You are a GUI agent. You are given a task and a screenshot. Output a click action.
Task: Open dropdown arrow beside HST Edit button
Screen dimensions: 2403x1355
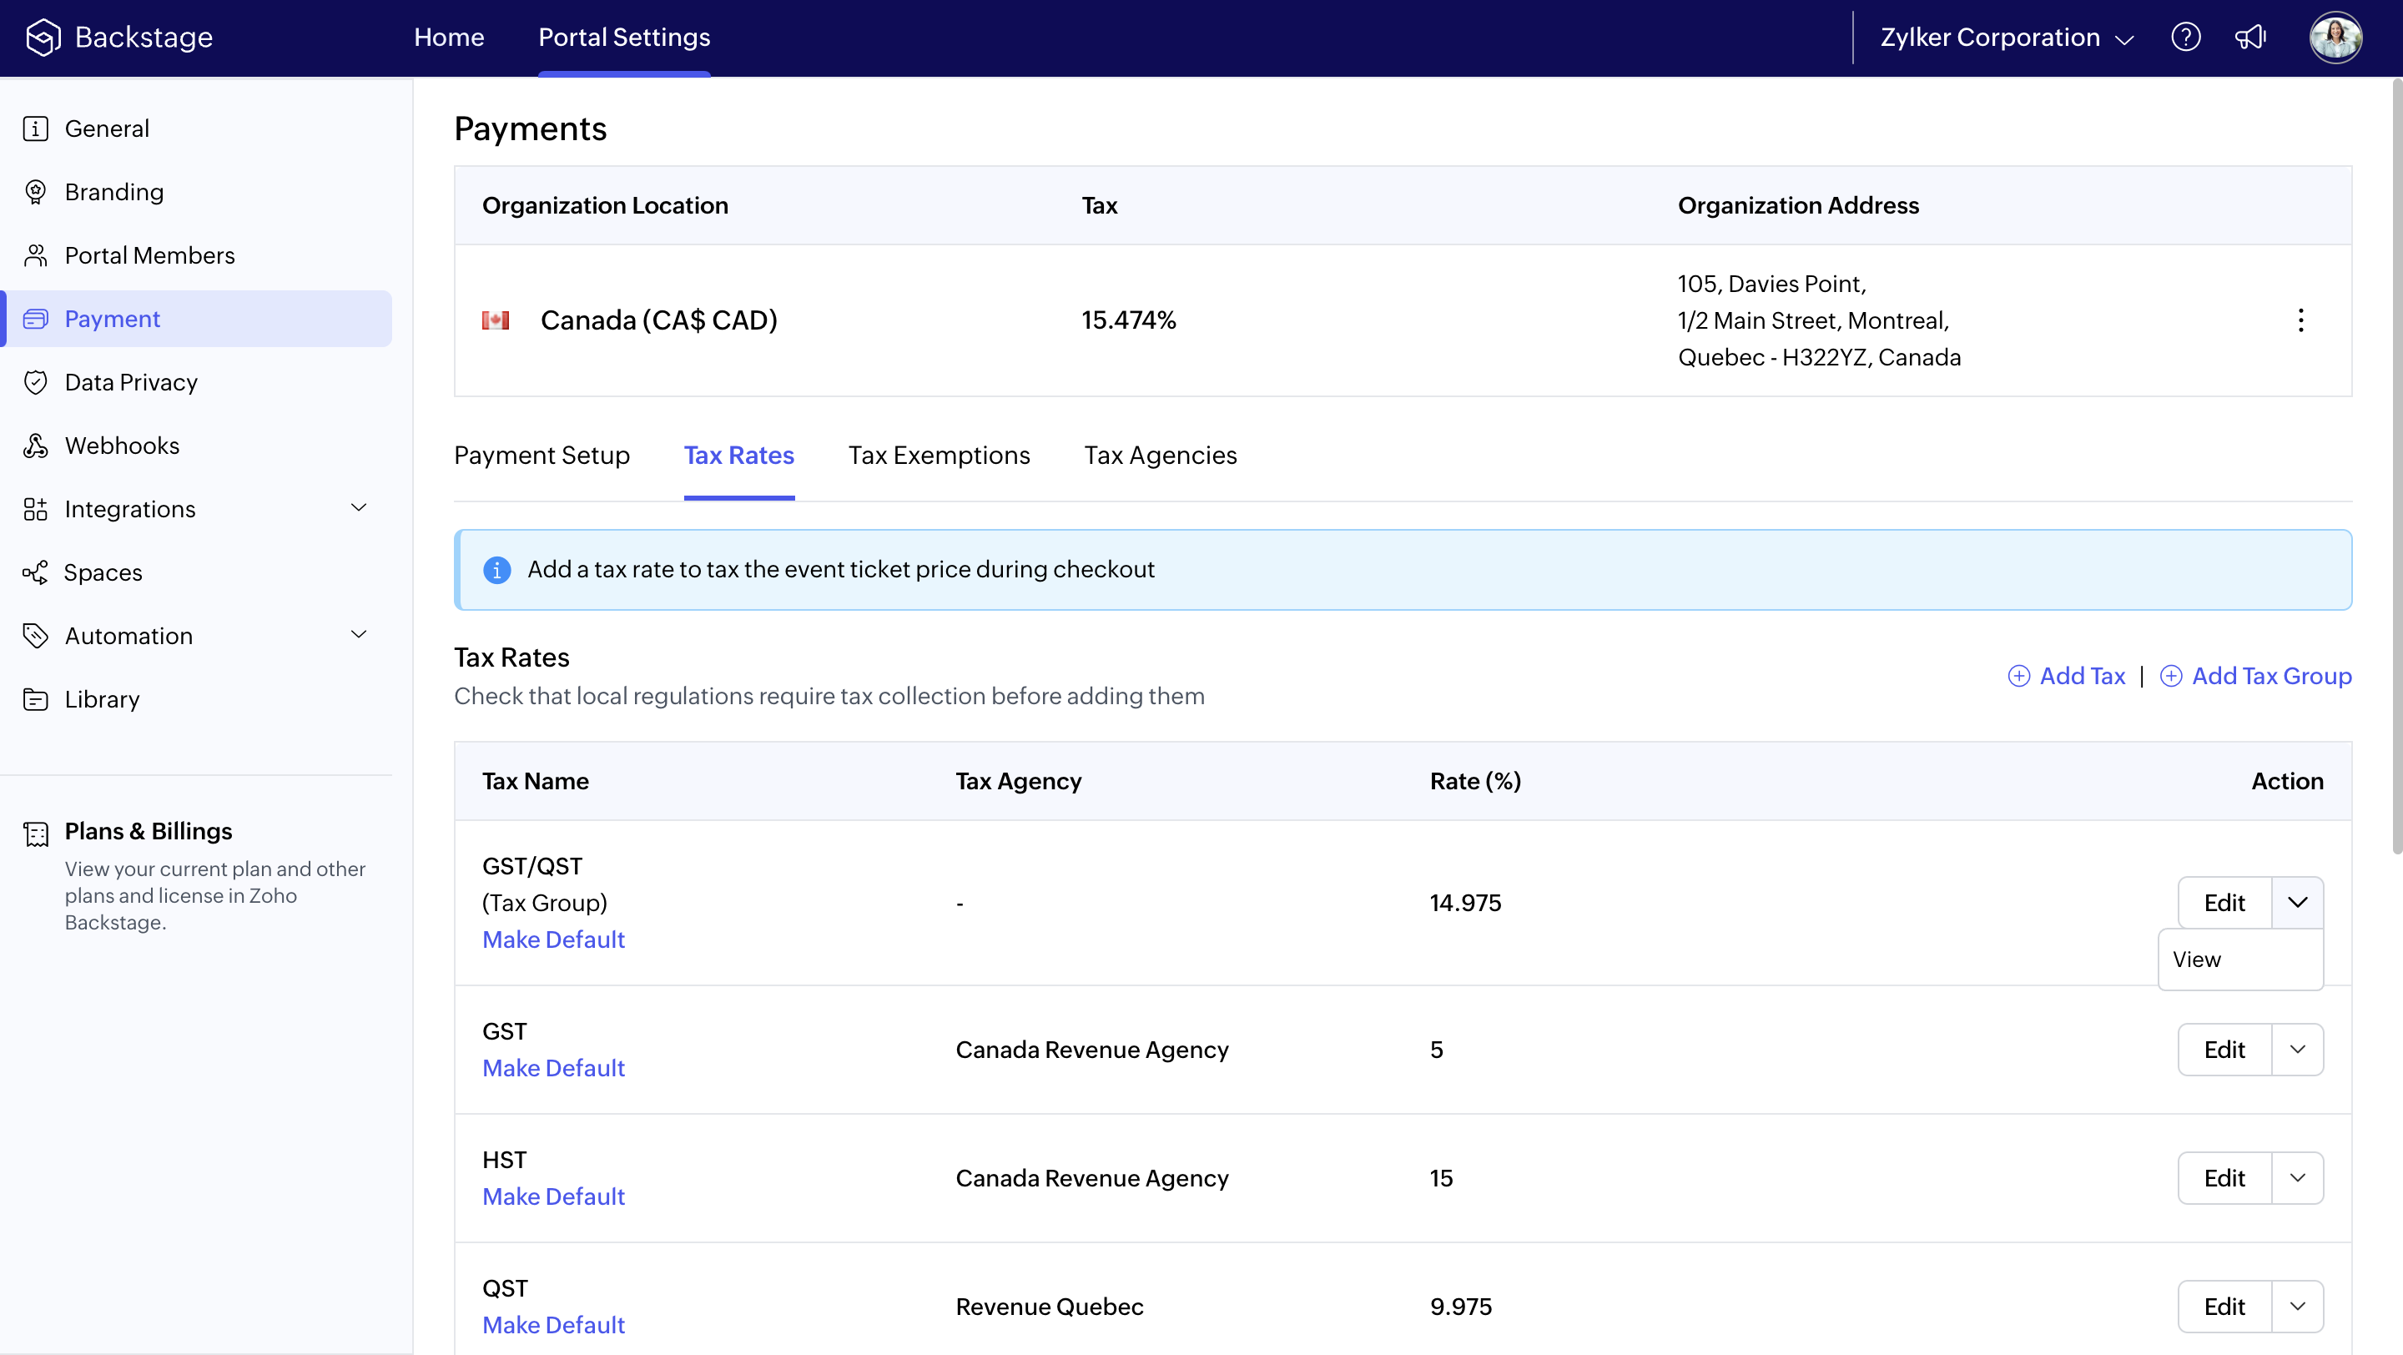(x=2297, y=1178)
